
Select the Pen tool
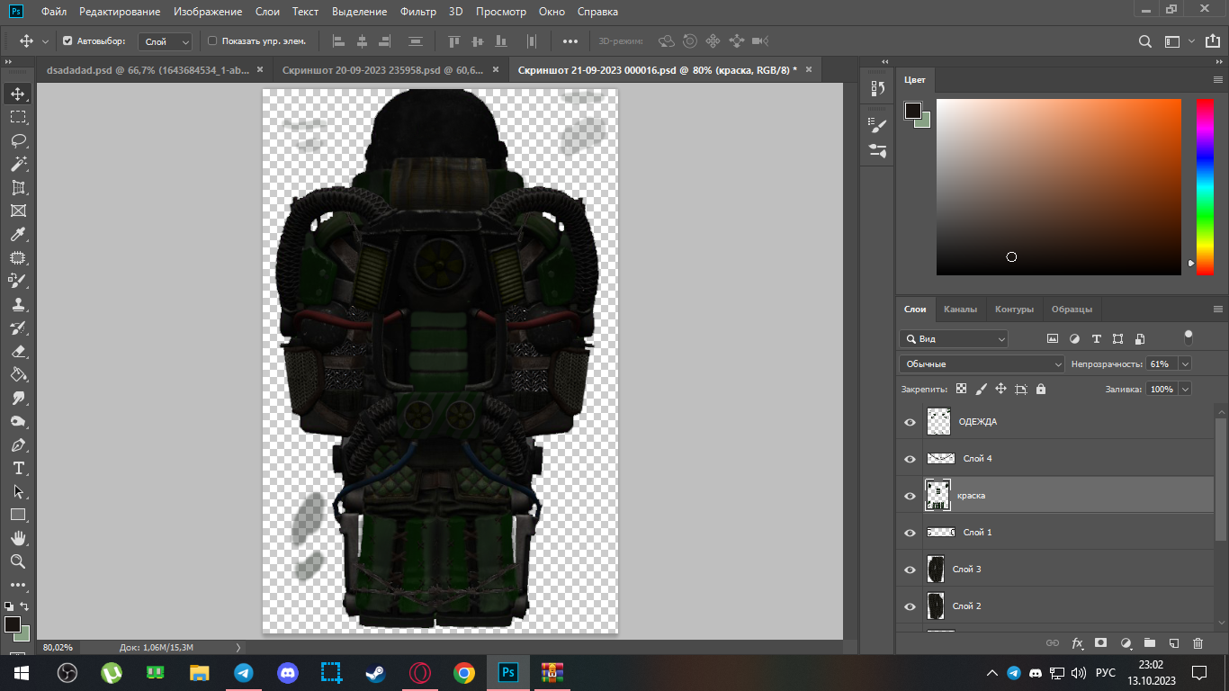(18, 444)
